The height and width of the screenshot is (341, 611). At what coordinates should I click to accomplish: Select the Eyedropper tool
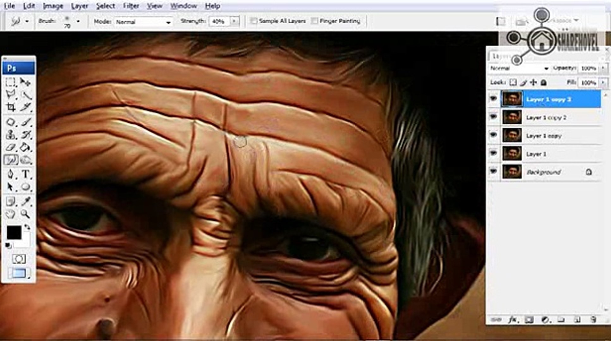[26, 201]
